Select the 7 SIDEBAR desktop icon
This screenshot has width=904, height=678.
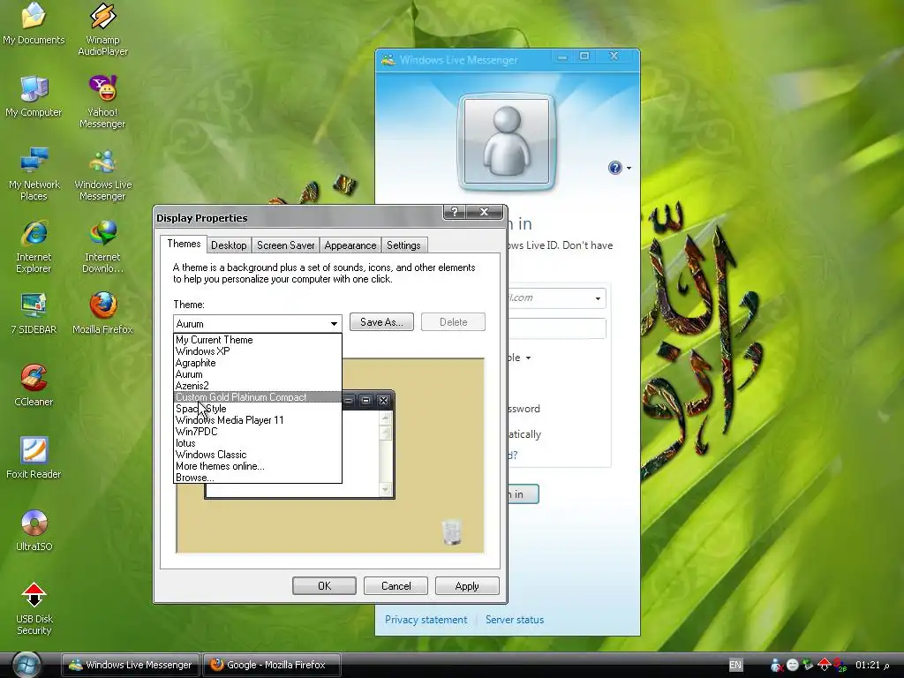34,313
